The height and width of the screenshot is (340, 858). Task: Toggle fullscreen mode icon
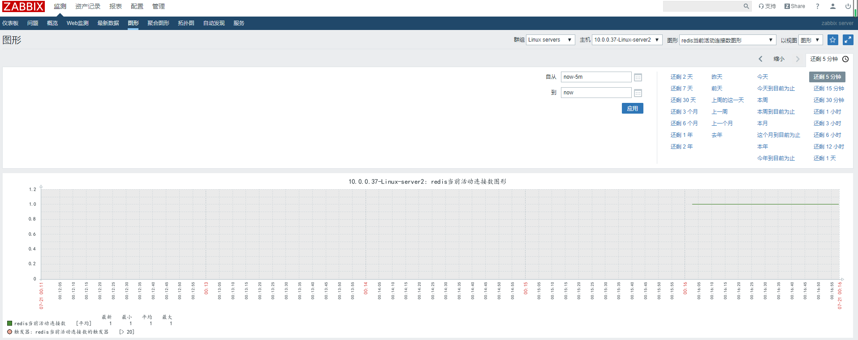(x=848, y=40)
